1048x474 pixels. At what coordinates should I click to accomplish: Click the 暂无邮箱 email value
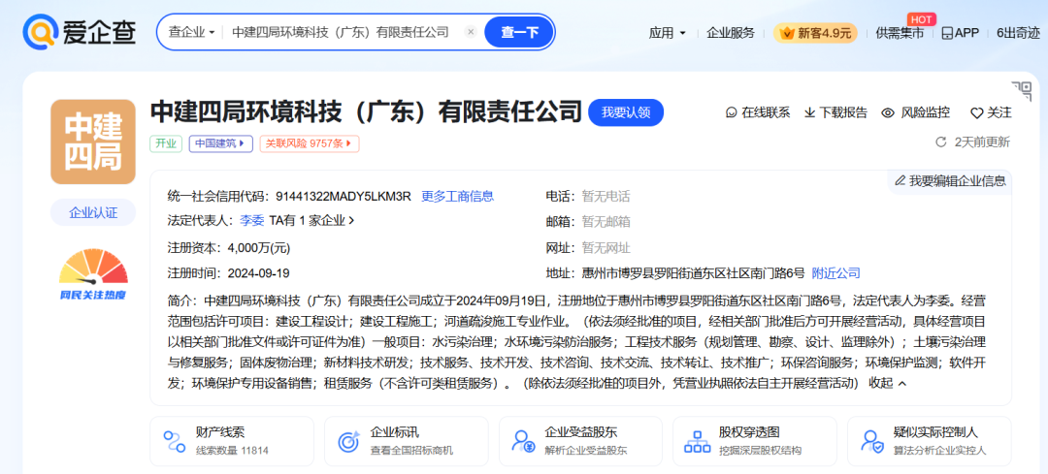pos(606,221)
